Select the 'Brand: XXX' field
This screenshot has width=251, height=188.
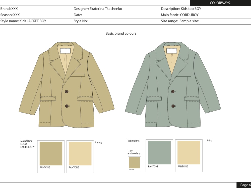point(9,9)
